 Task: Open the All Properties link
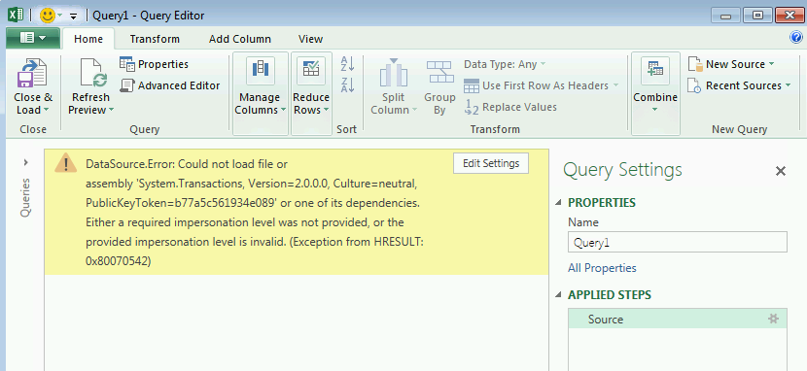coord(602,268)
